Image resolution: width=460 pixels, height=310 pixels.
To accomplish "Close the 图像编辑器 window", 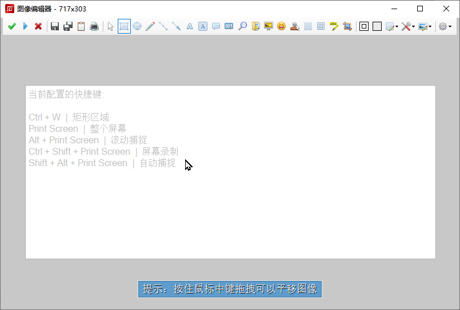I will [x=446, y=9].
